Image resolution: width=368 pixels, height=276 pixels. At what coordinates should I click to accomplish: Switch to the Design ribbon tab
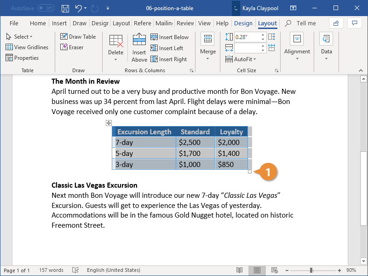[x=243, y=23]
